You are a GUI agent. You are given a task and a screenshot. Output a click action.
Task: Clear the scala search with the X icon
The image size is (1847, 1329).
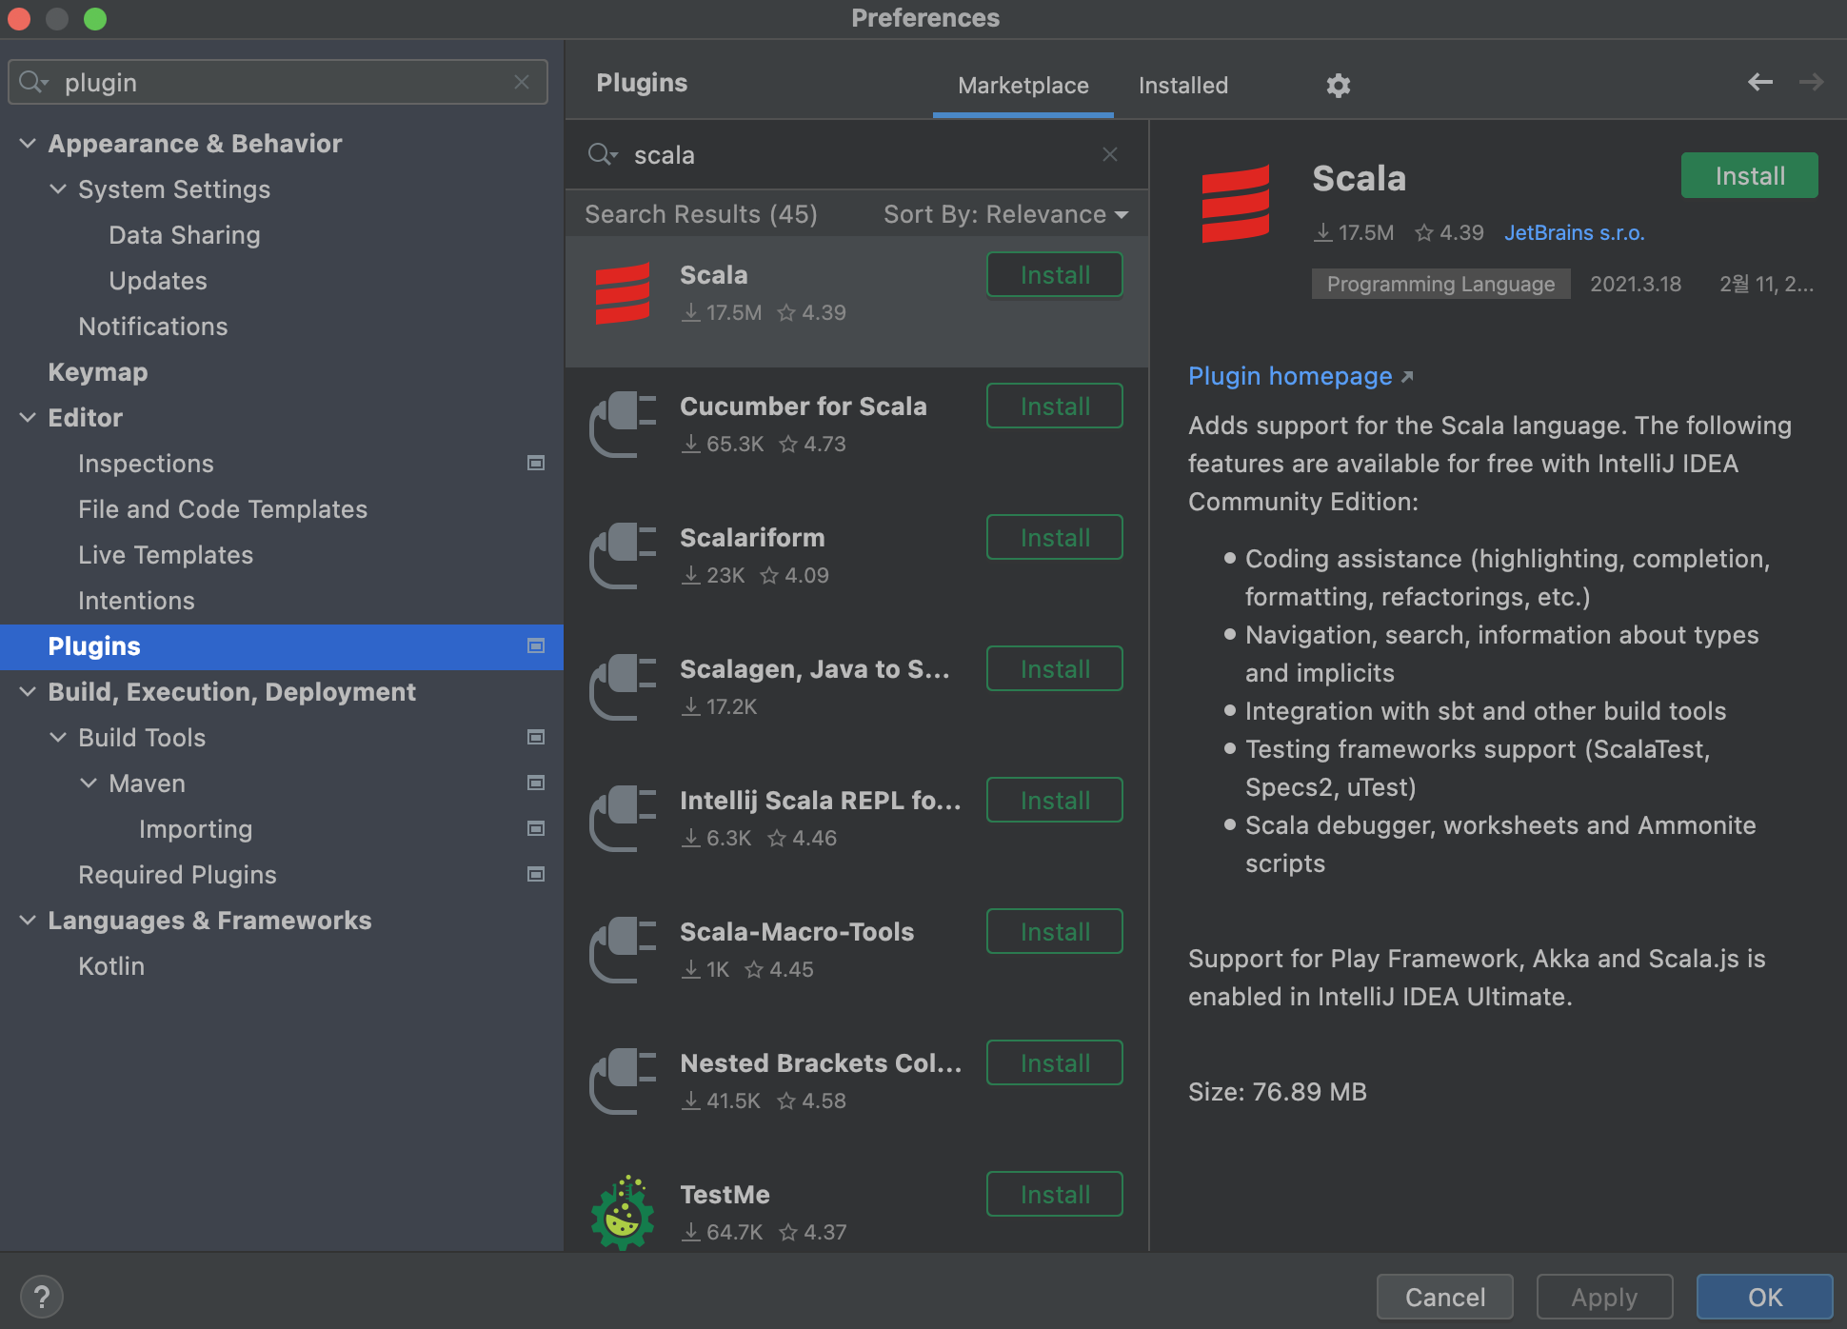pos(1109,154)
